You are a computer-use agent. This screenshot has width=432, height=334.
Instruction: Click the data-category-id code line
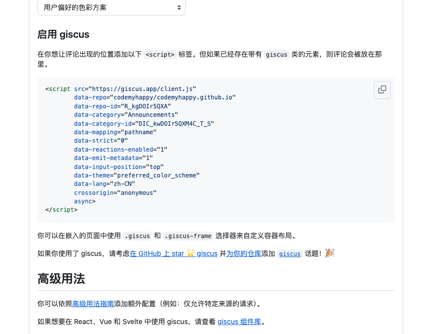(144, 124)
